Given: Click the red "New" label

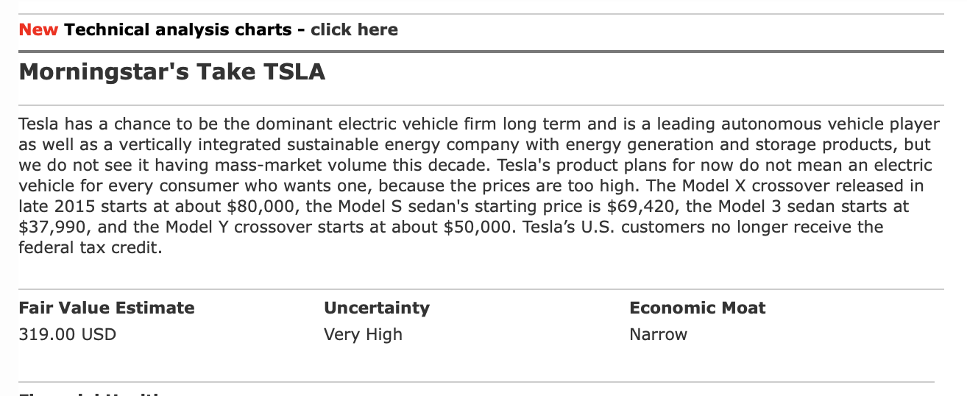Looking at the screenshot, I should 39,30.
